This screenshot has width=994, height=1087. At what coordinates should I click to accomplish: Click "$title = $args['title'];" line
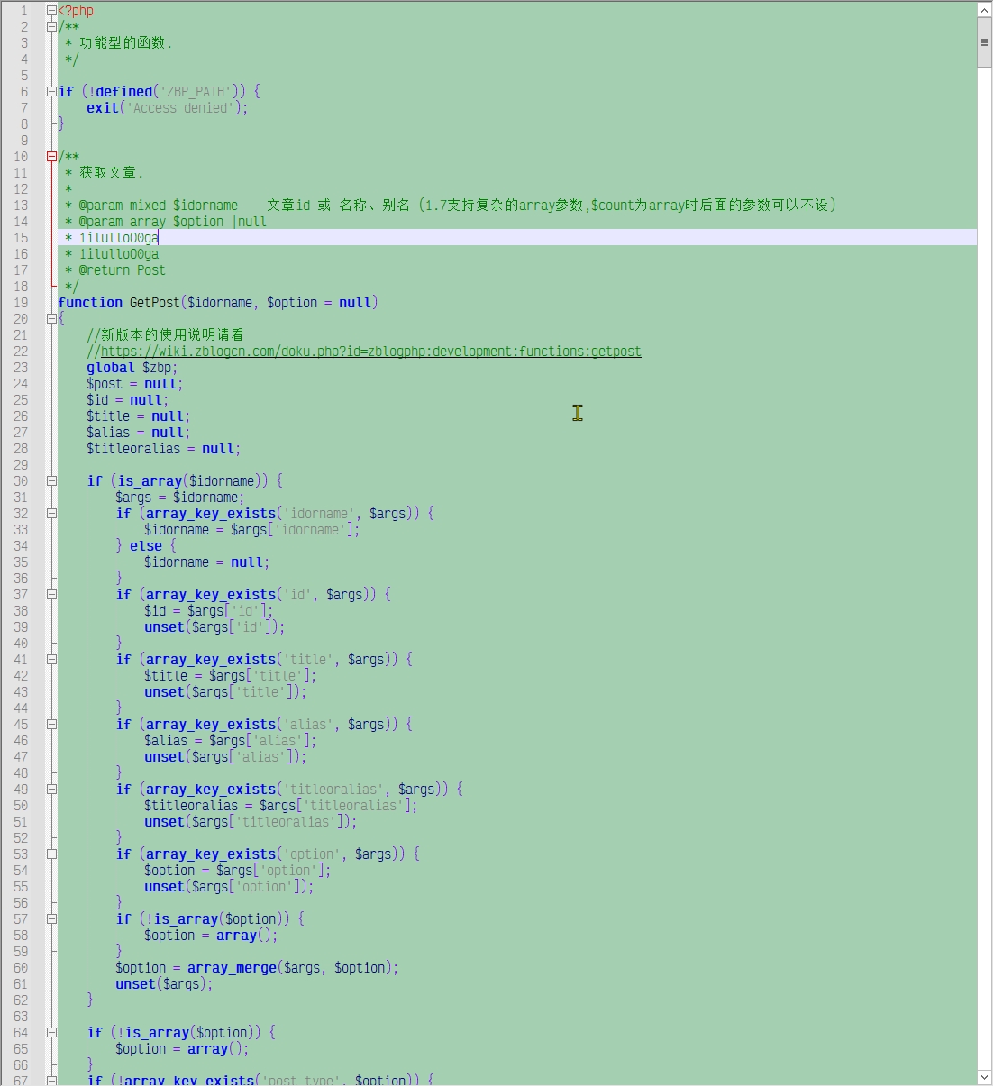click(x=231, y=676)
